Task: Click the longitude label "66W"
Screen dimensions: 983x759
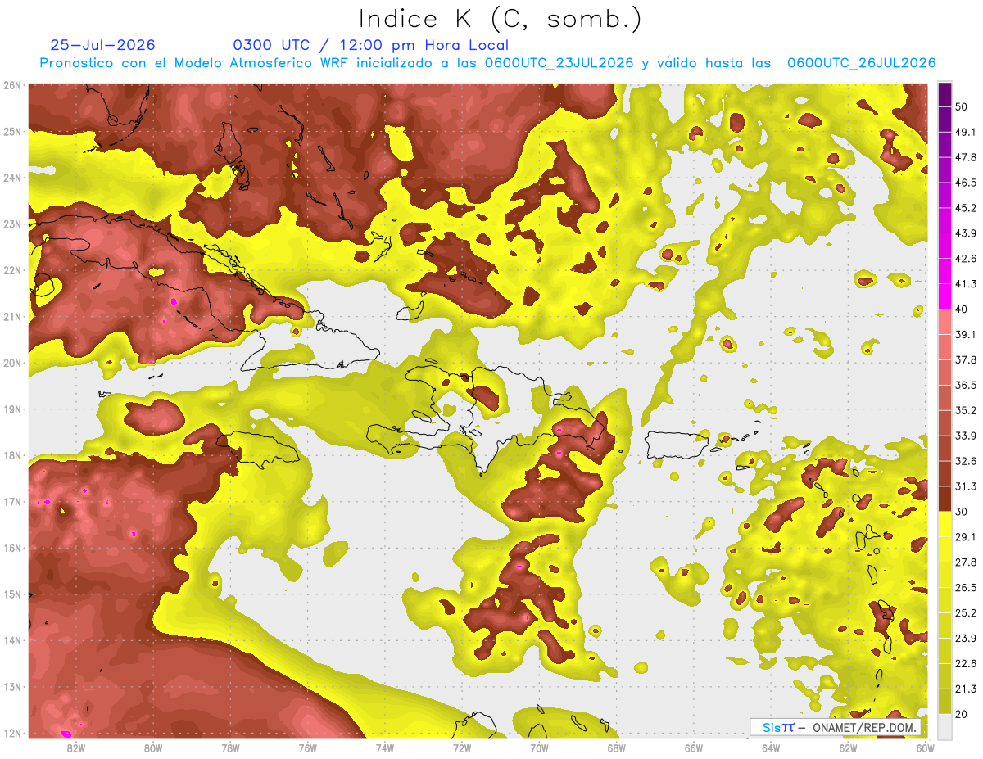Action: [694, 748]
